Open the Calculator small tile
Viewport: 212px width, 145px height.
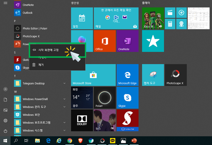(x=170, y=24)
